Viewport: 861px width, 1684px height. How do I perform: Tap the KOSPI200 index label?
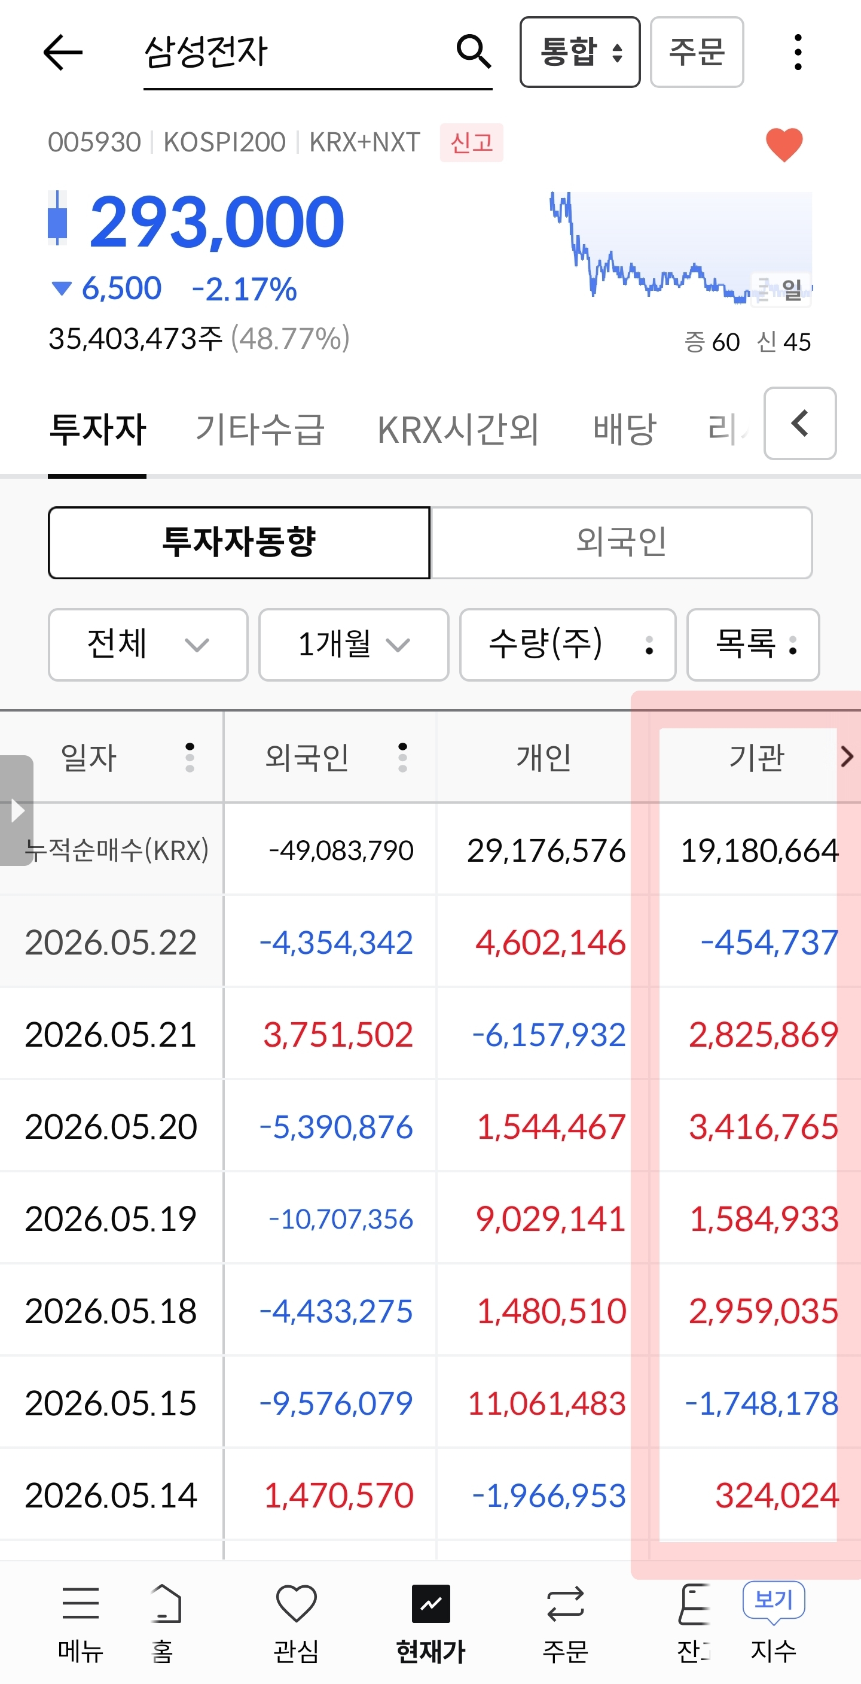(224, 142)
